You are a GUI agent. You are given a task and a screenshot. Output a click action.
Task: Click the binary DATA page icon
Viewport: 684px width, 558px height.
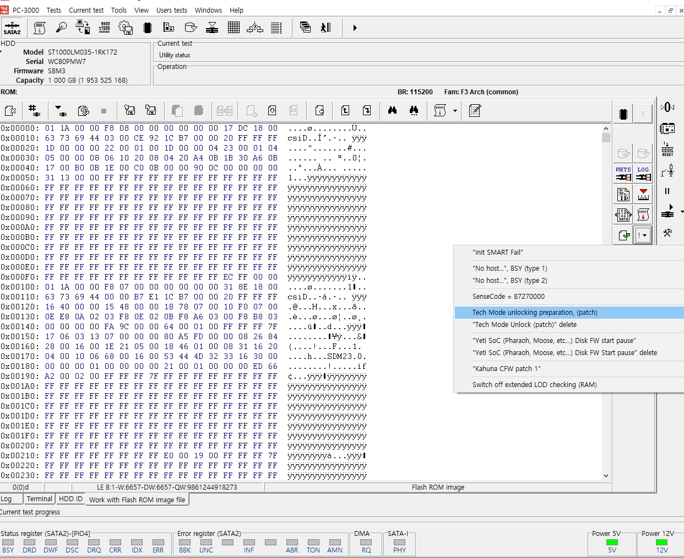click(x=623, y=215)
